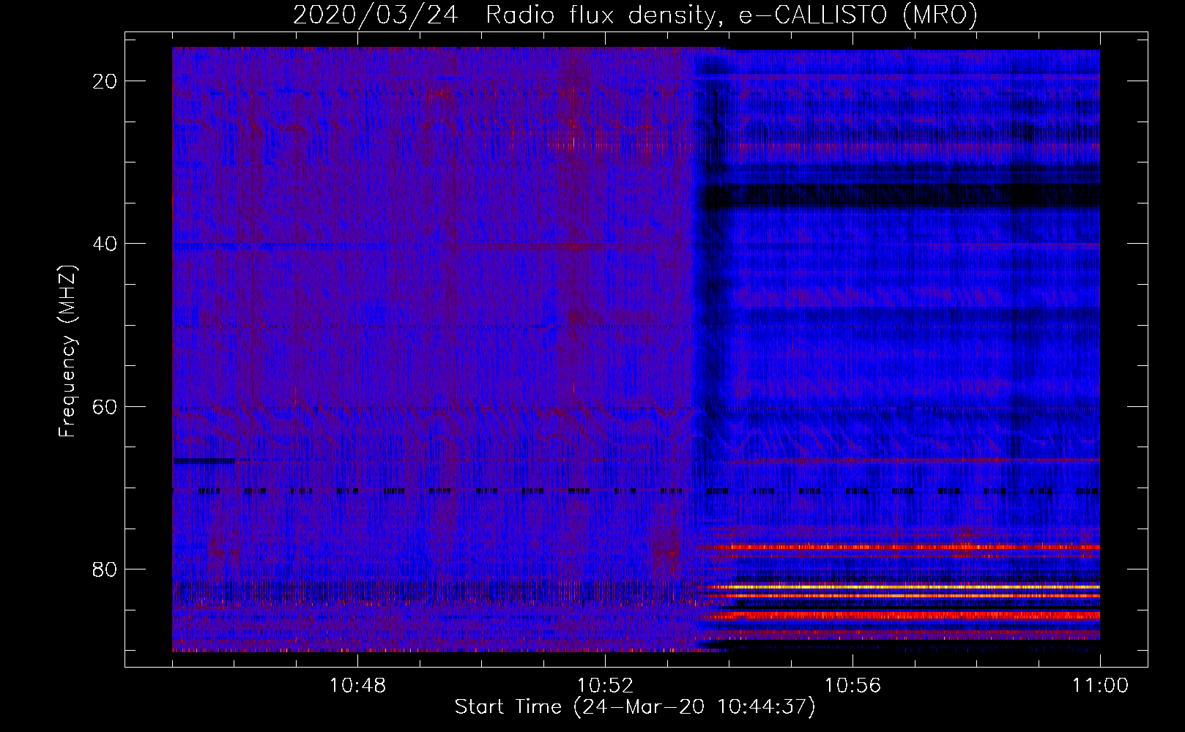Click the frequency tick label 40
Viewport: 1185px width, 732px height.
(105, 244)
